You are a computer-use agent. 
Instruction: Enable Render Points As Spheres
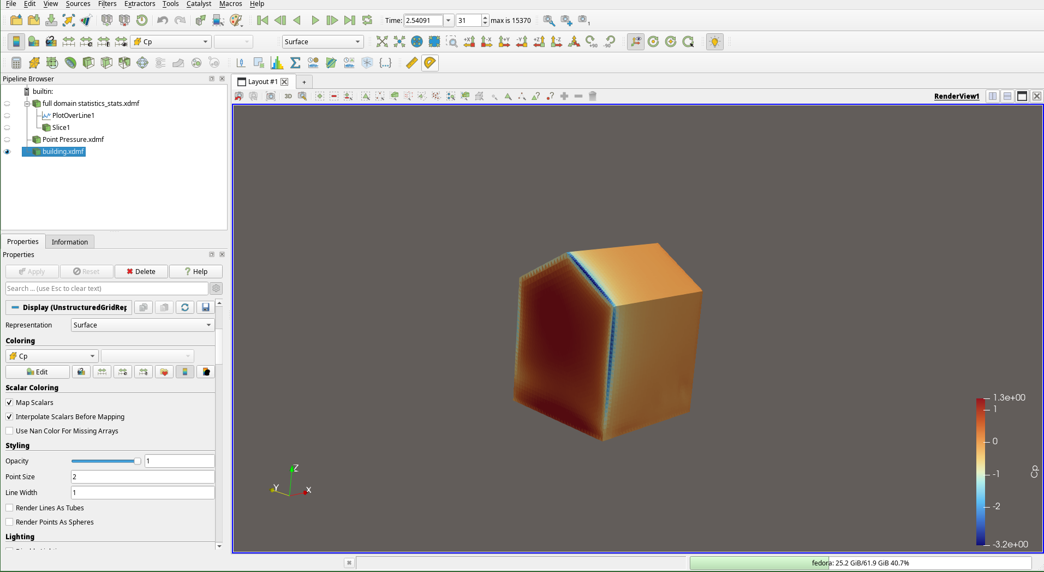(9, 522)
